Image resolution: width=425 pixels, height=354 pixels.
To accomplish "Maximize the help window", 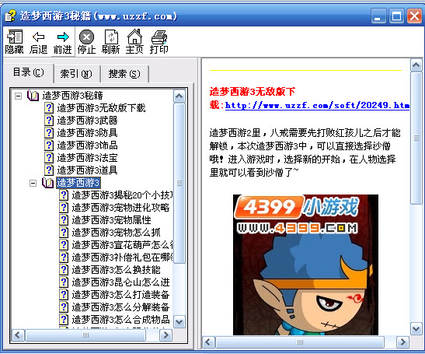I will tap(396, 16).
